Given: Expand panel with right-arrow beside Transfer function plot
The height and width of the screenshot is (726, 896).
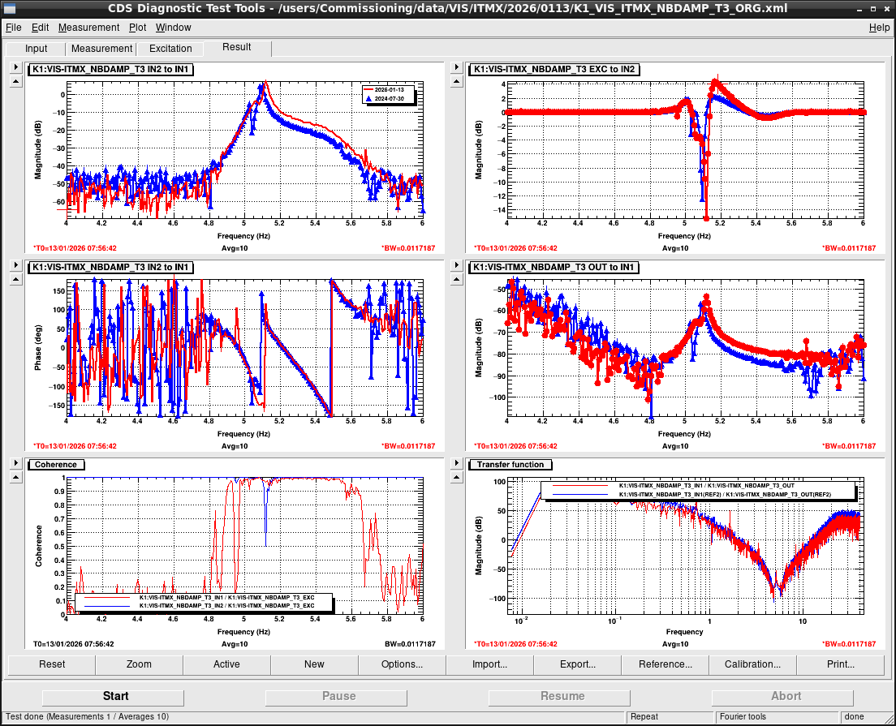Looking at the screenshot, I should (x=456, y=462).
